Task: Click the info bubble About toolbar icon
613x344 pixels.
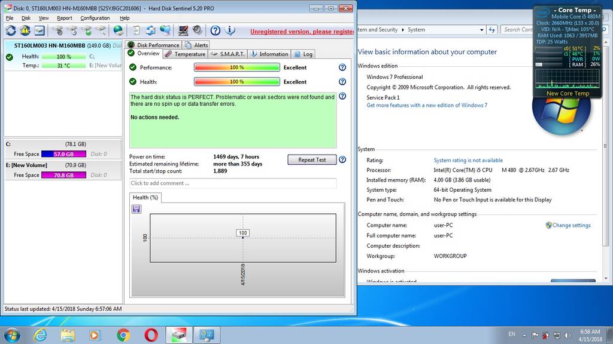Action: coord(230,30)
